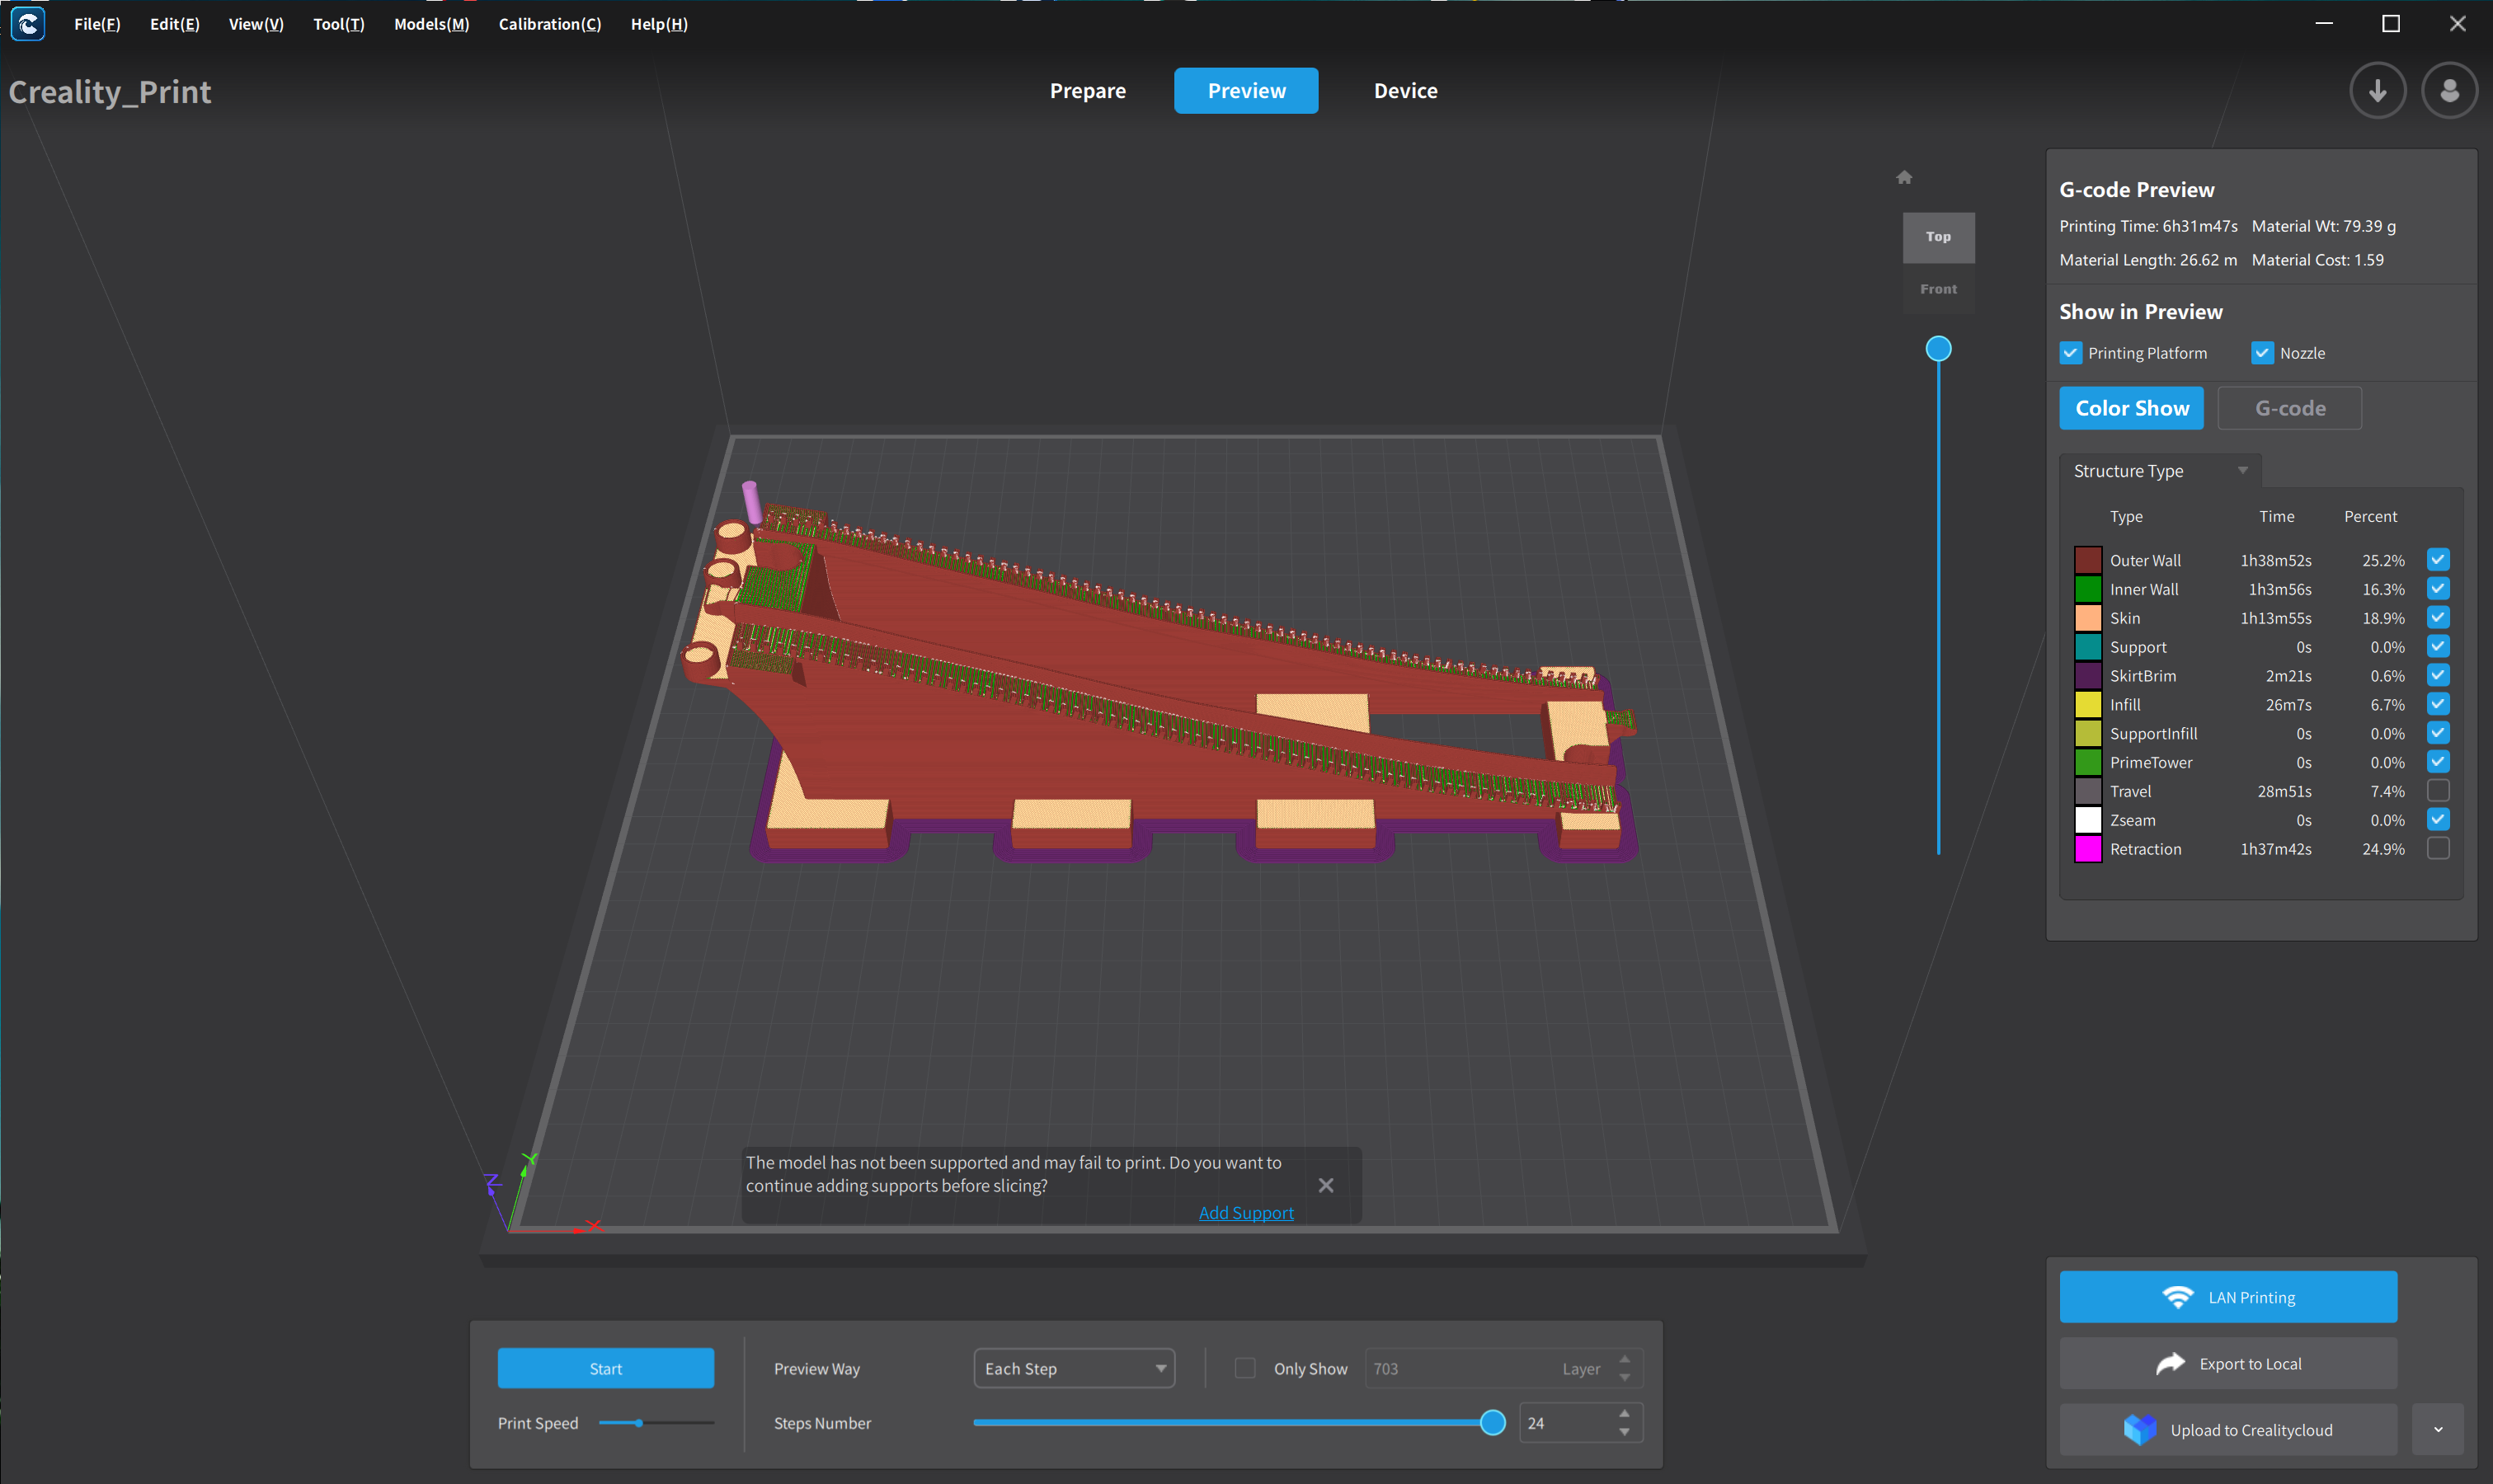Toggle the Only Show checkbox
This screenshot has width=2493, height=1484.
tap(1245, 1368)
